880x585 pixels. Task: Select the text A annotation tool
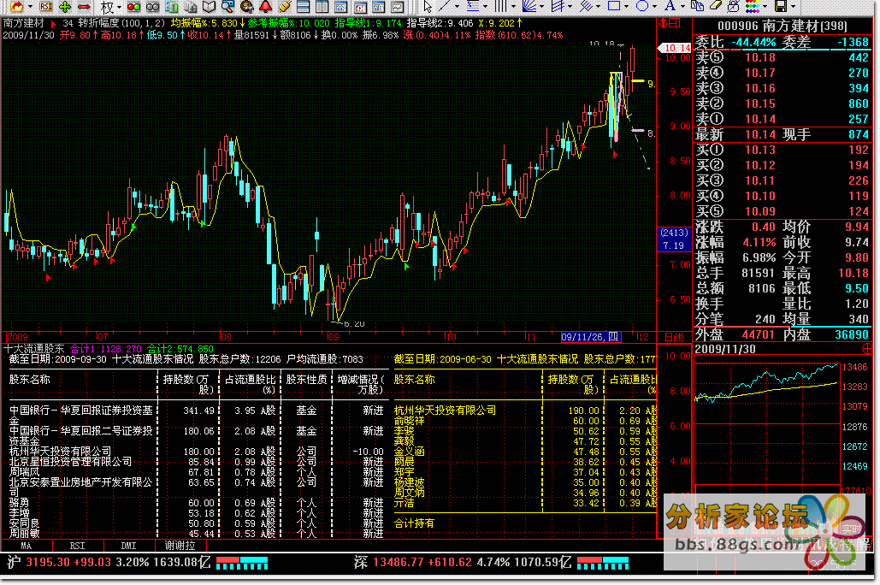click(670, 6)
